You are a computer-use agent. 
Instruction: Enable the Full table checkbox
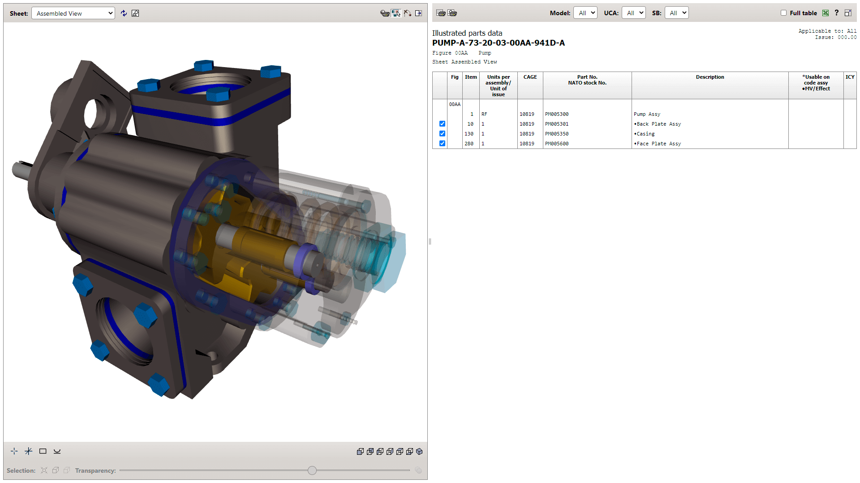783,13
